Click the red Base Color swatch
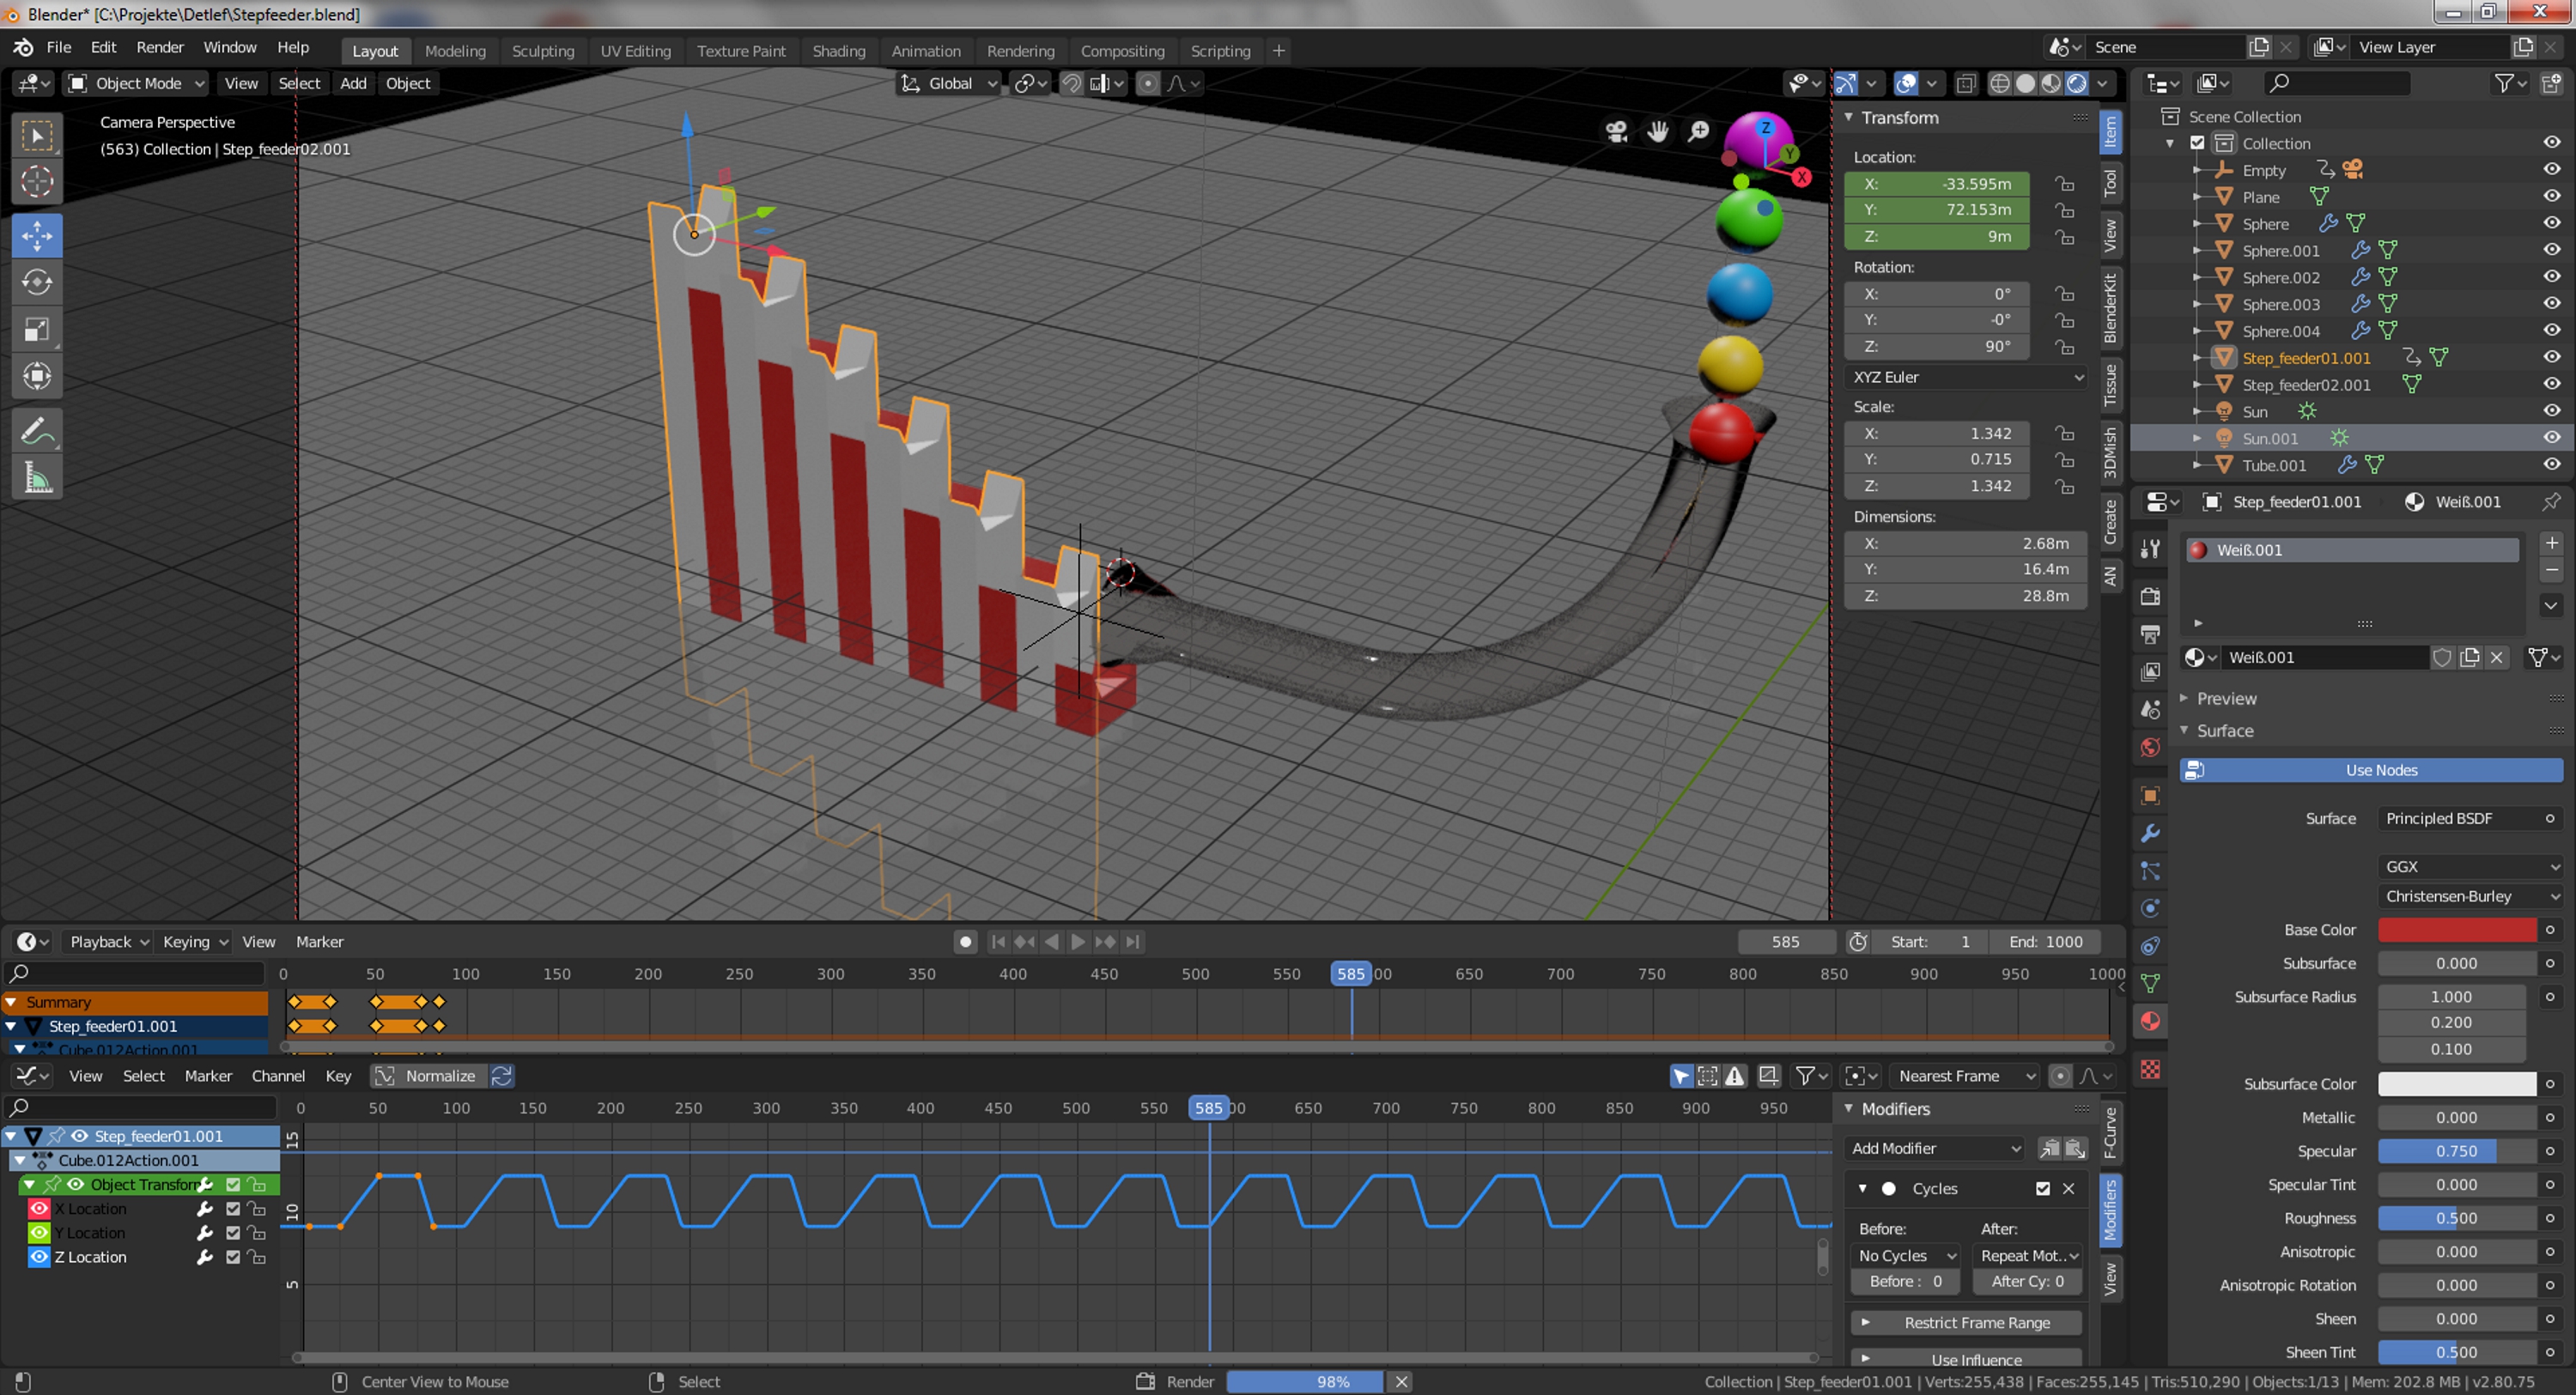2576x1395 pixels. [x=2456, y=930]
